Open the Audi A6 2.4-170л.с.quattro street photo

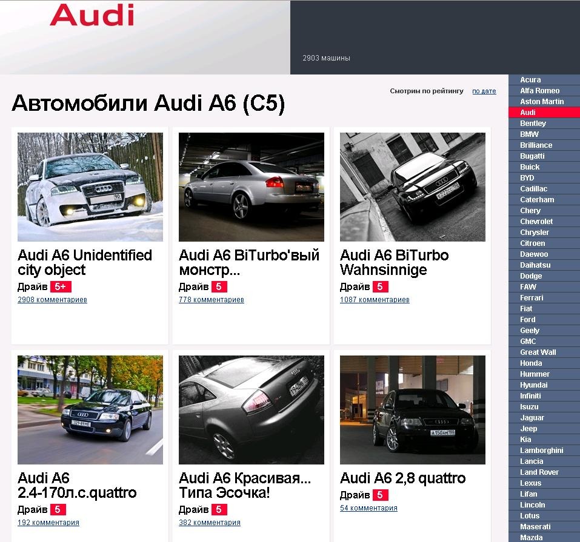point(90,409)
